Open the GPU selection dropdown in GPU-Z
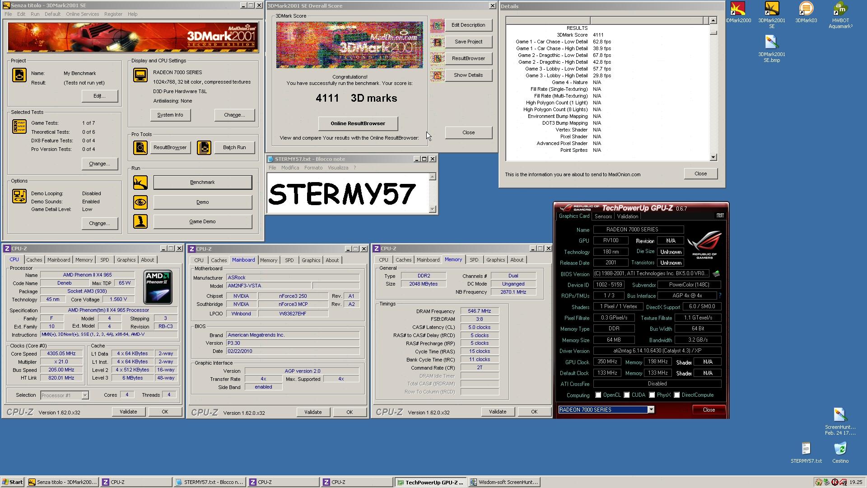867x488 pixels. (651, 409)
